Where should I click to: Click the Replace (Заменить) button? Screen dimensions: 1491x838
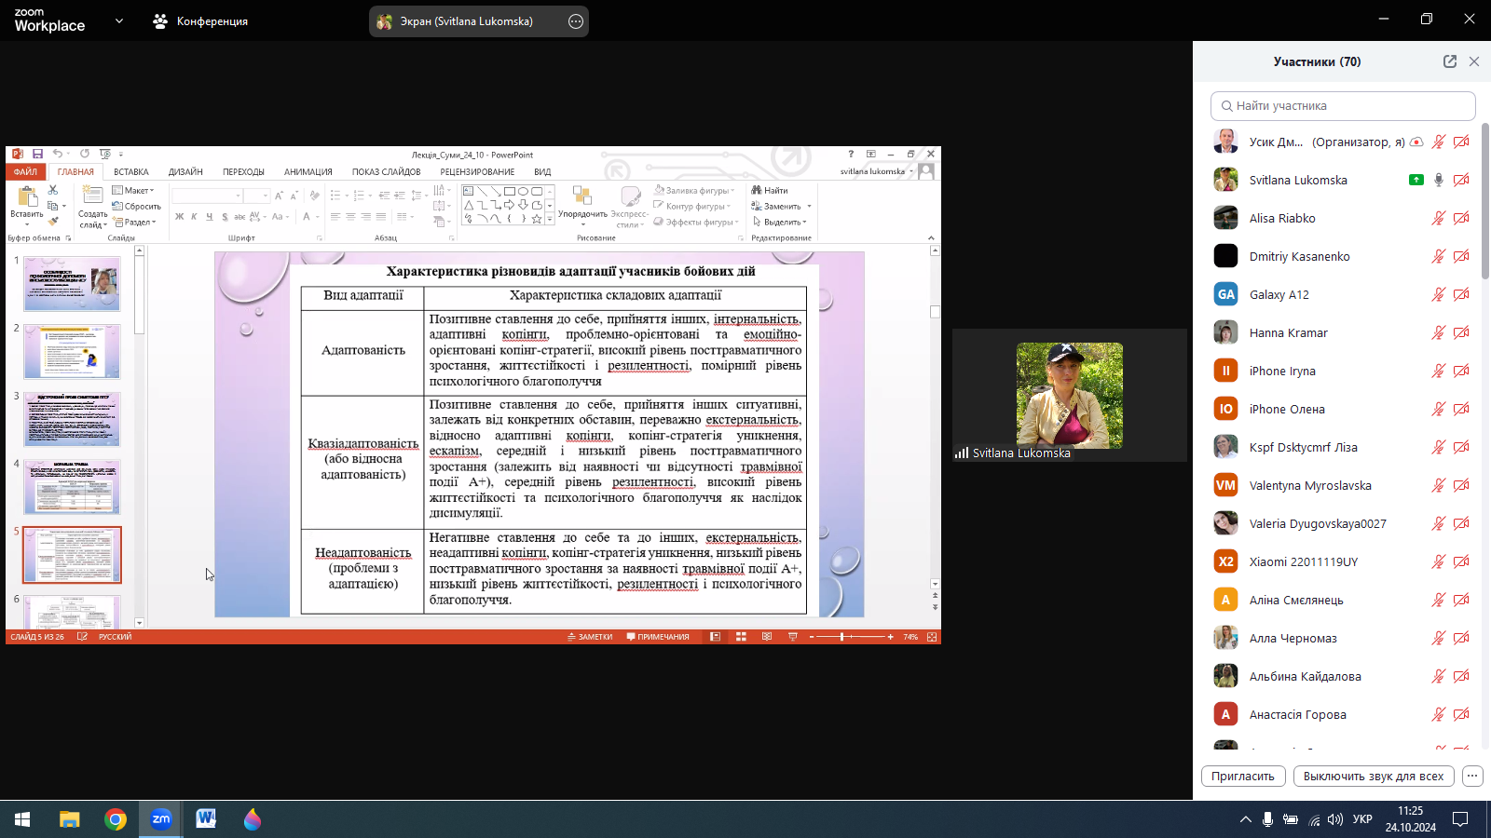pyautogui.click(x=781, y=206)
